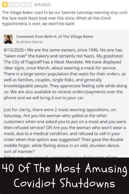Click the "Business Owner" label
This screenshot has height=194, width=129.
click(30, 42)
